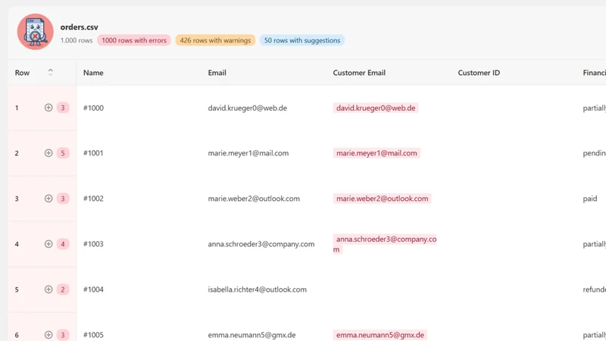Viewport: 606px width, 341px height.
Task: Click the Name column header
Action: coord(93,73)
